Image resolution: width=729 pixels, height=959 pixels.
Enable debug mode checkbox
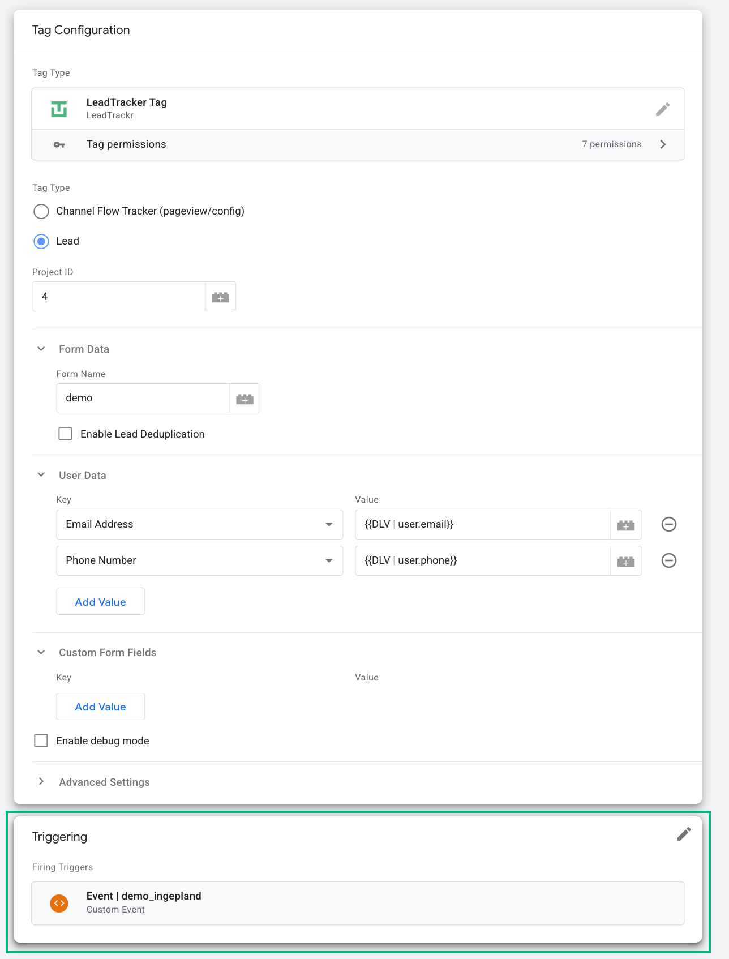tap(41, 740)
